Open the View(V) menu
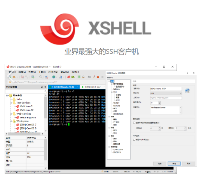Image resolution: width=208 pixels, height=177 pixels. [x=32, y=72]
